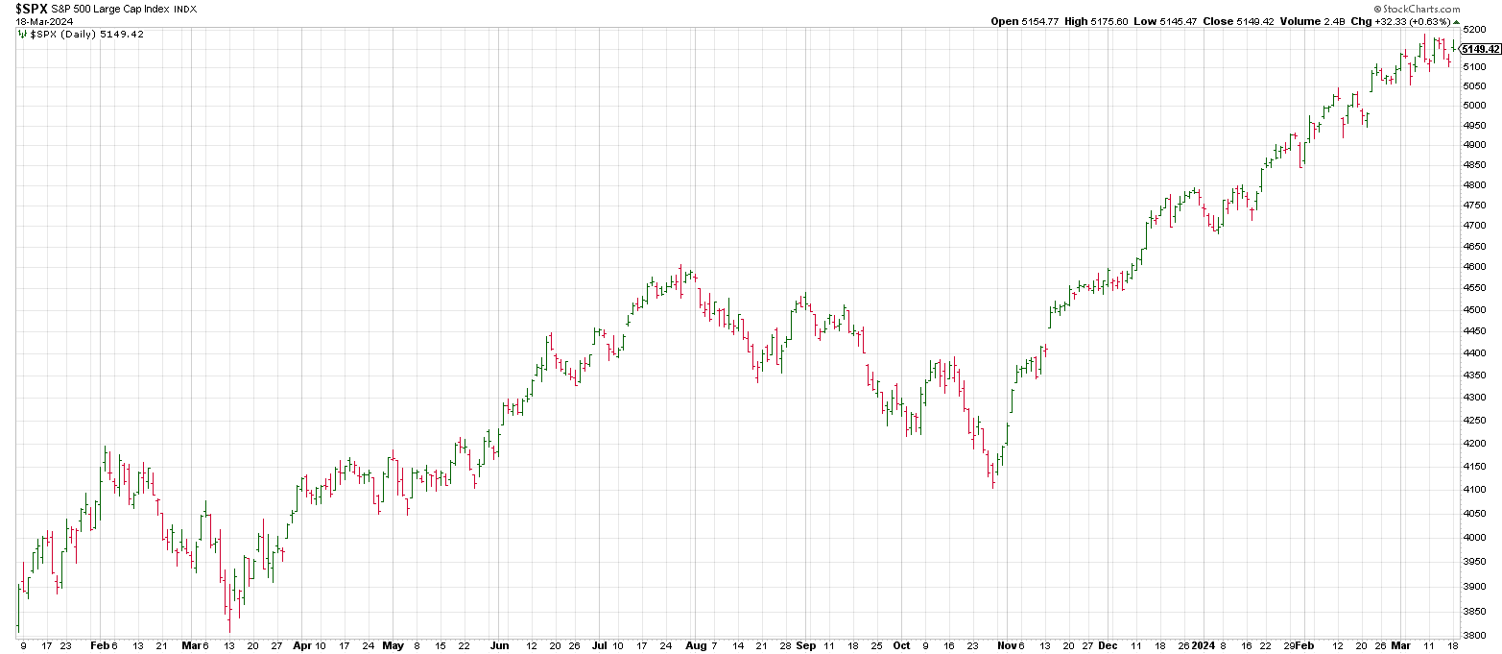Click the OHLC bar icon in the chart legend
1502x654 pixels.
click(23, 34)
